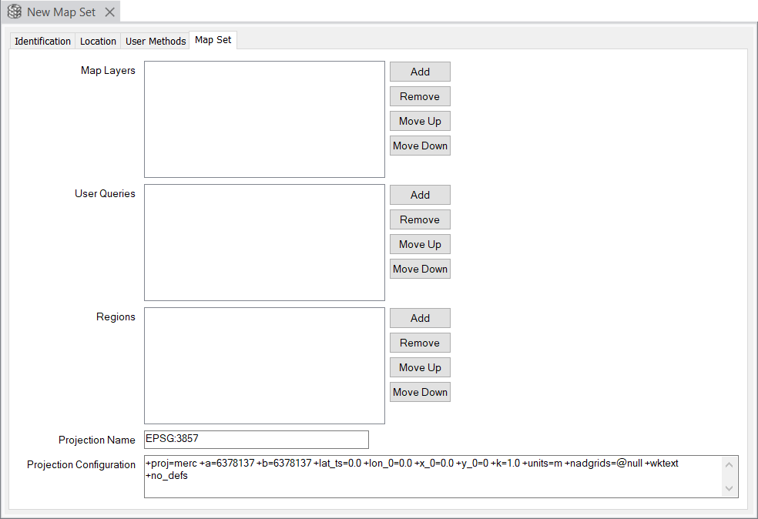Select the Map Set tab
The width and height of the screenshot is (758, 519).
click(213, 40)
